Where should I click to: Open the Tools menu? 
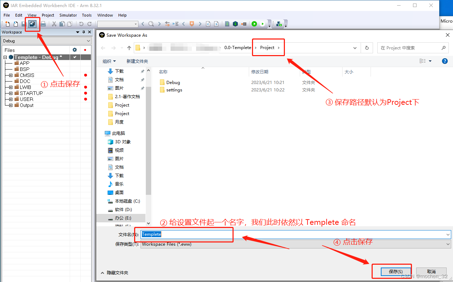pyautogui.click(x=87, y=15)
